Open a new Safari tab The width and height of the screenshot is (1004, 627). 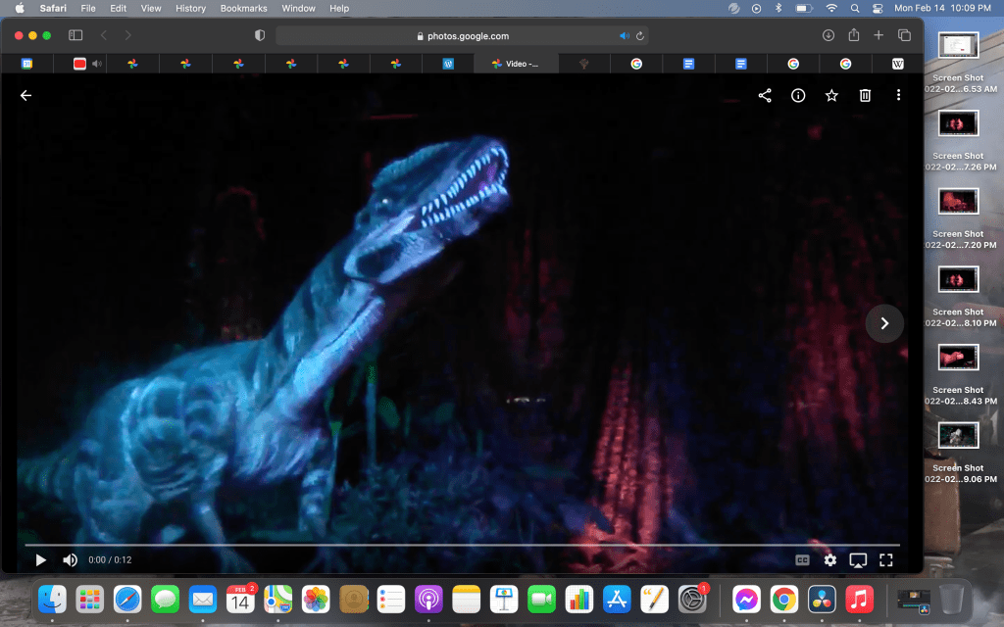(878, 35)
